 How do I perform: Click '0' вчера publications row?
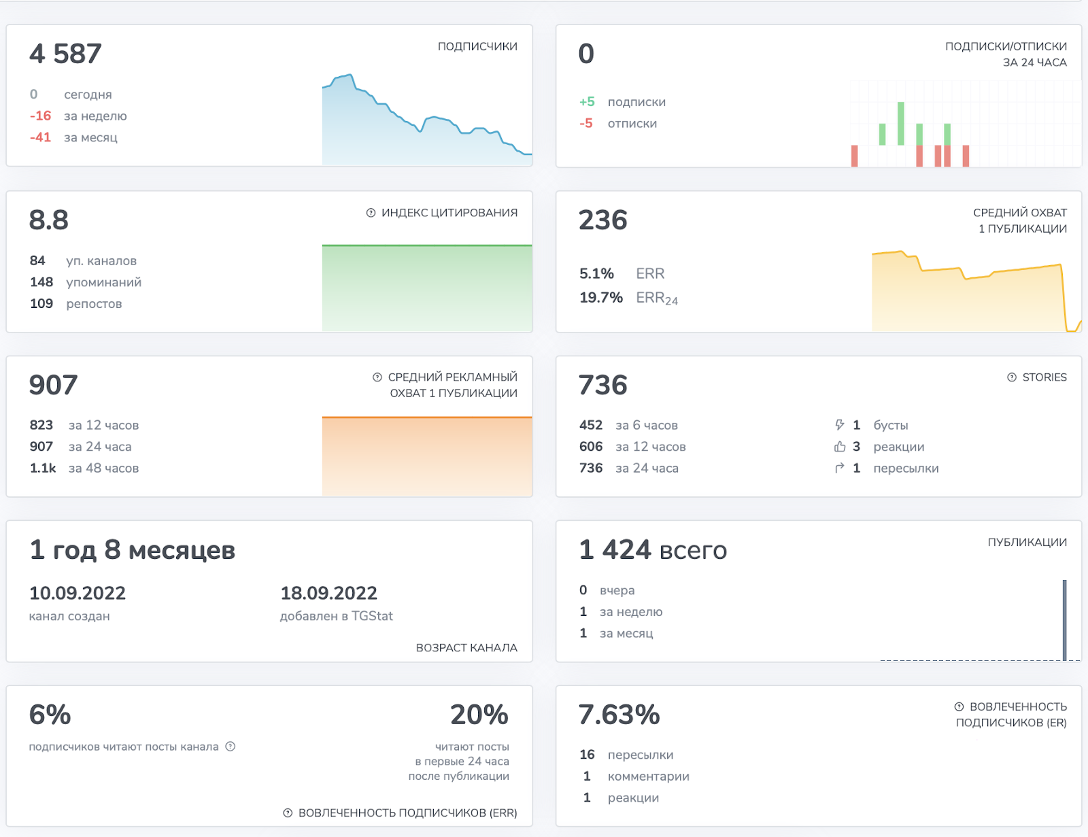click(607, 590)
